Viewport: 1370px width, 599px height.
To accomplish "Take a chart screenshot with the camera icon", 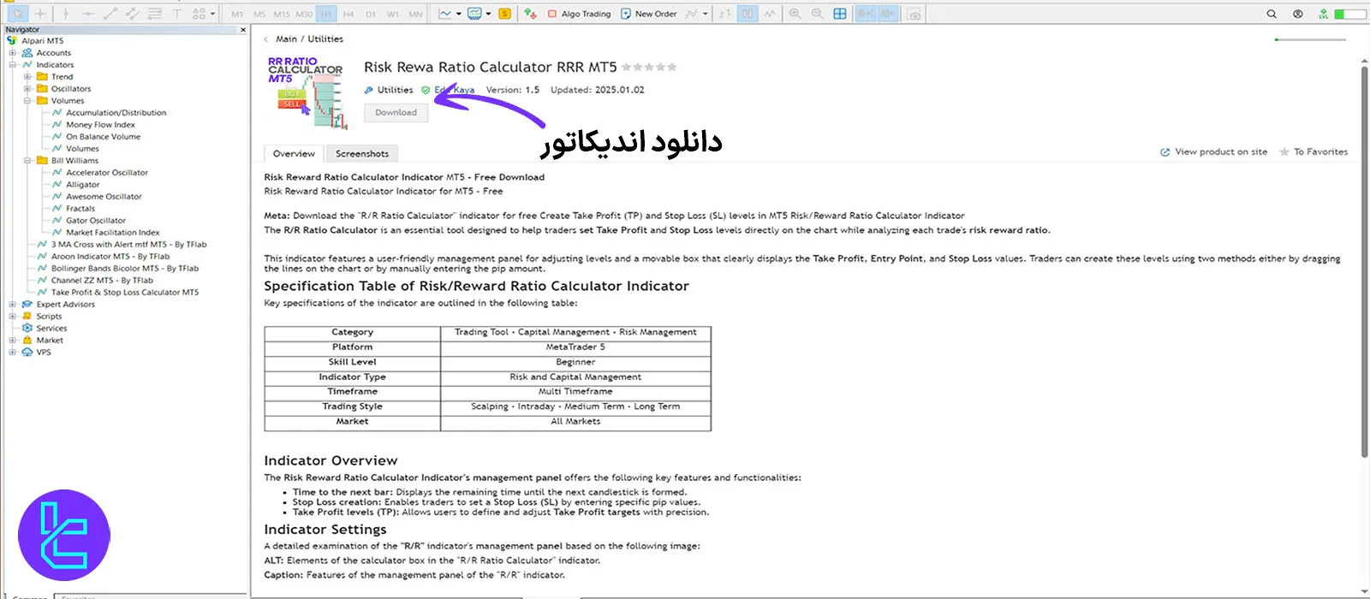I will (x=914, y=14).
